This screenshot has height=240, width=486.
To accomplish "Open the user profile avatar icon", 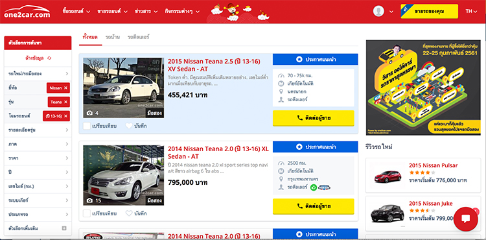I will (378, 12).
